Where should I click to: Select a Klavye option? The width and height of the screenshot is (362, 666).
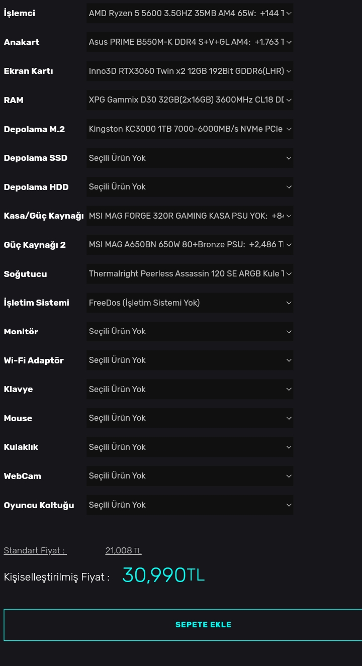click(190, 389)
